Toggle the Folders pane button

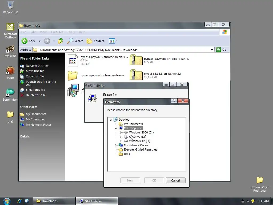pos(95,41)
